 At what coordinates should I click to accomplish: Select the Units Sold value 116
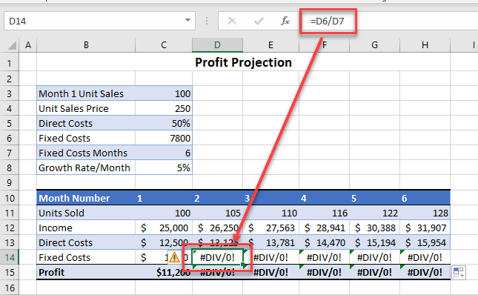pyautogui.click(x=325, y=213)
